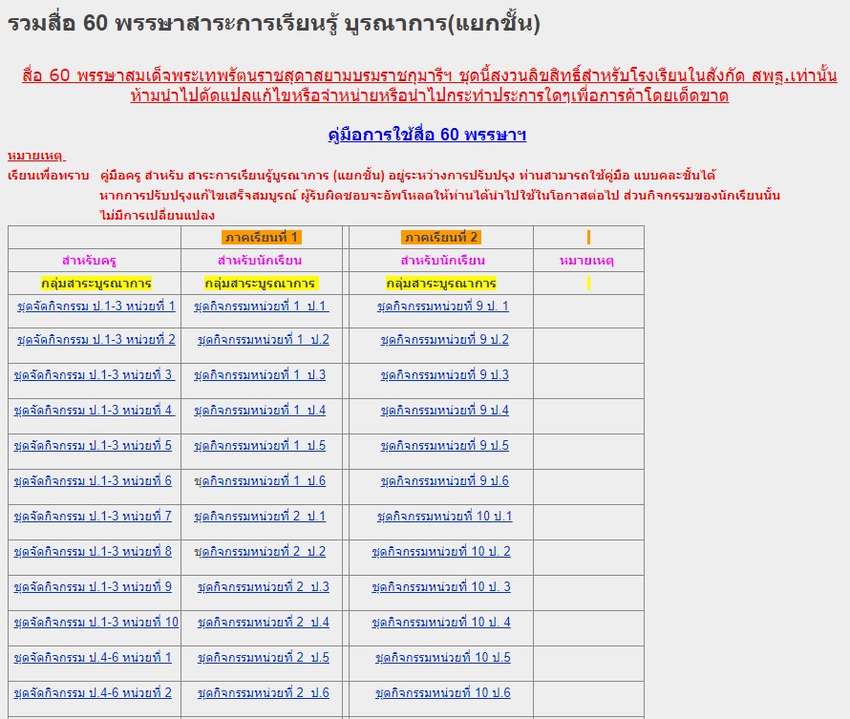The image size is (850, 719).
Task: Open ชุดกิจกรรมหน่วยที่ 1 ป.2
Action: tap(263, 340)
